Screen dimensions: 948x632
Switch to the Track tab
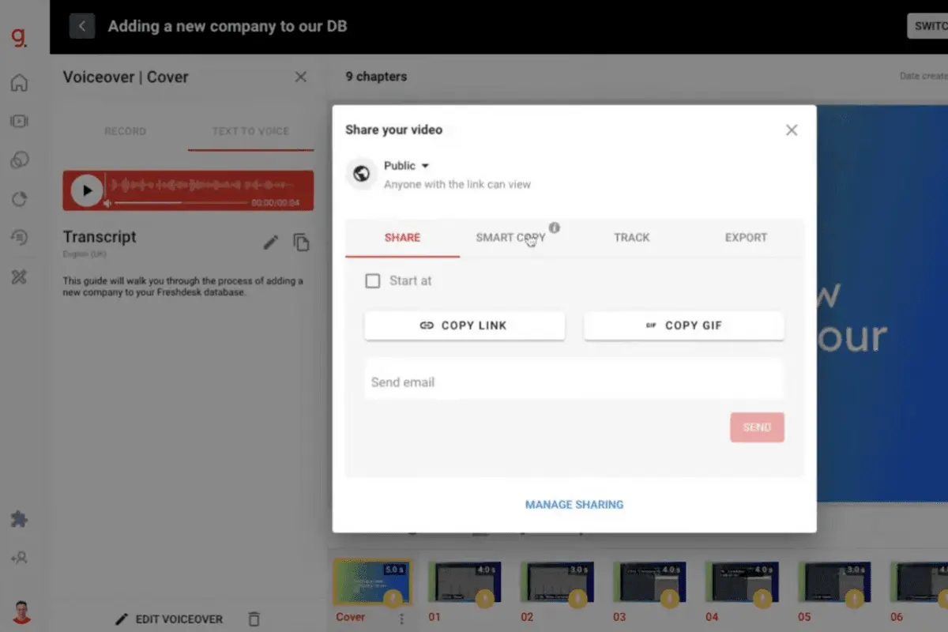tap(632, 237)
